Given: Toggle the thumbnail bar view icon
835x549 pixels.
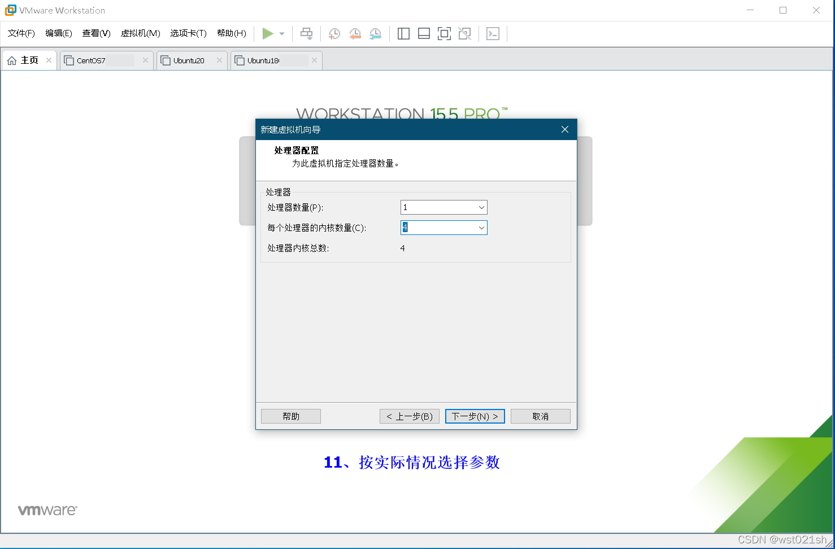Looking at the screenshot, I should point(424,34).
